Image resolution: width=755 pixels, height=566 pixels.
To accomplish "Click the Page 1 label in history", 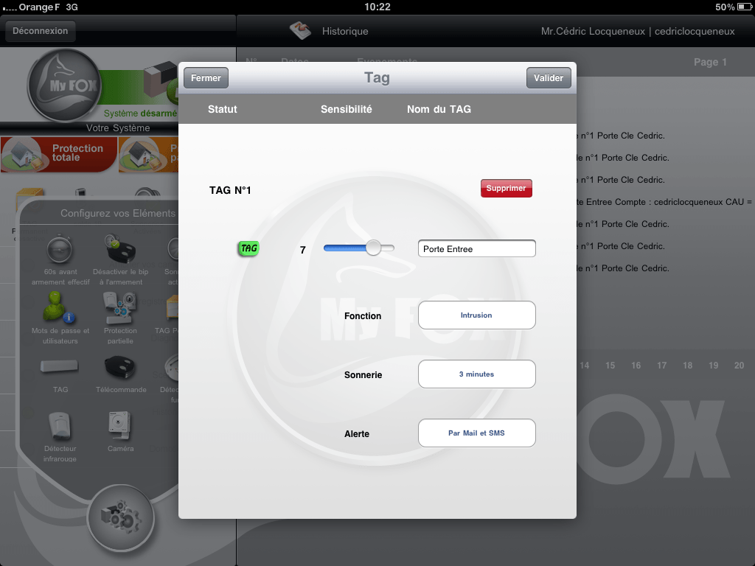I will pyautogui.click(x=710, y=62).
